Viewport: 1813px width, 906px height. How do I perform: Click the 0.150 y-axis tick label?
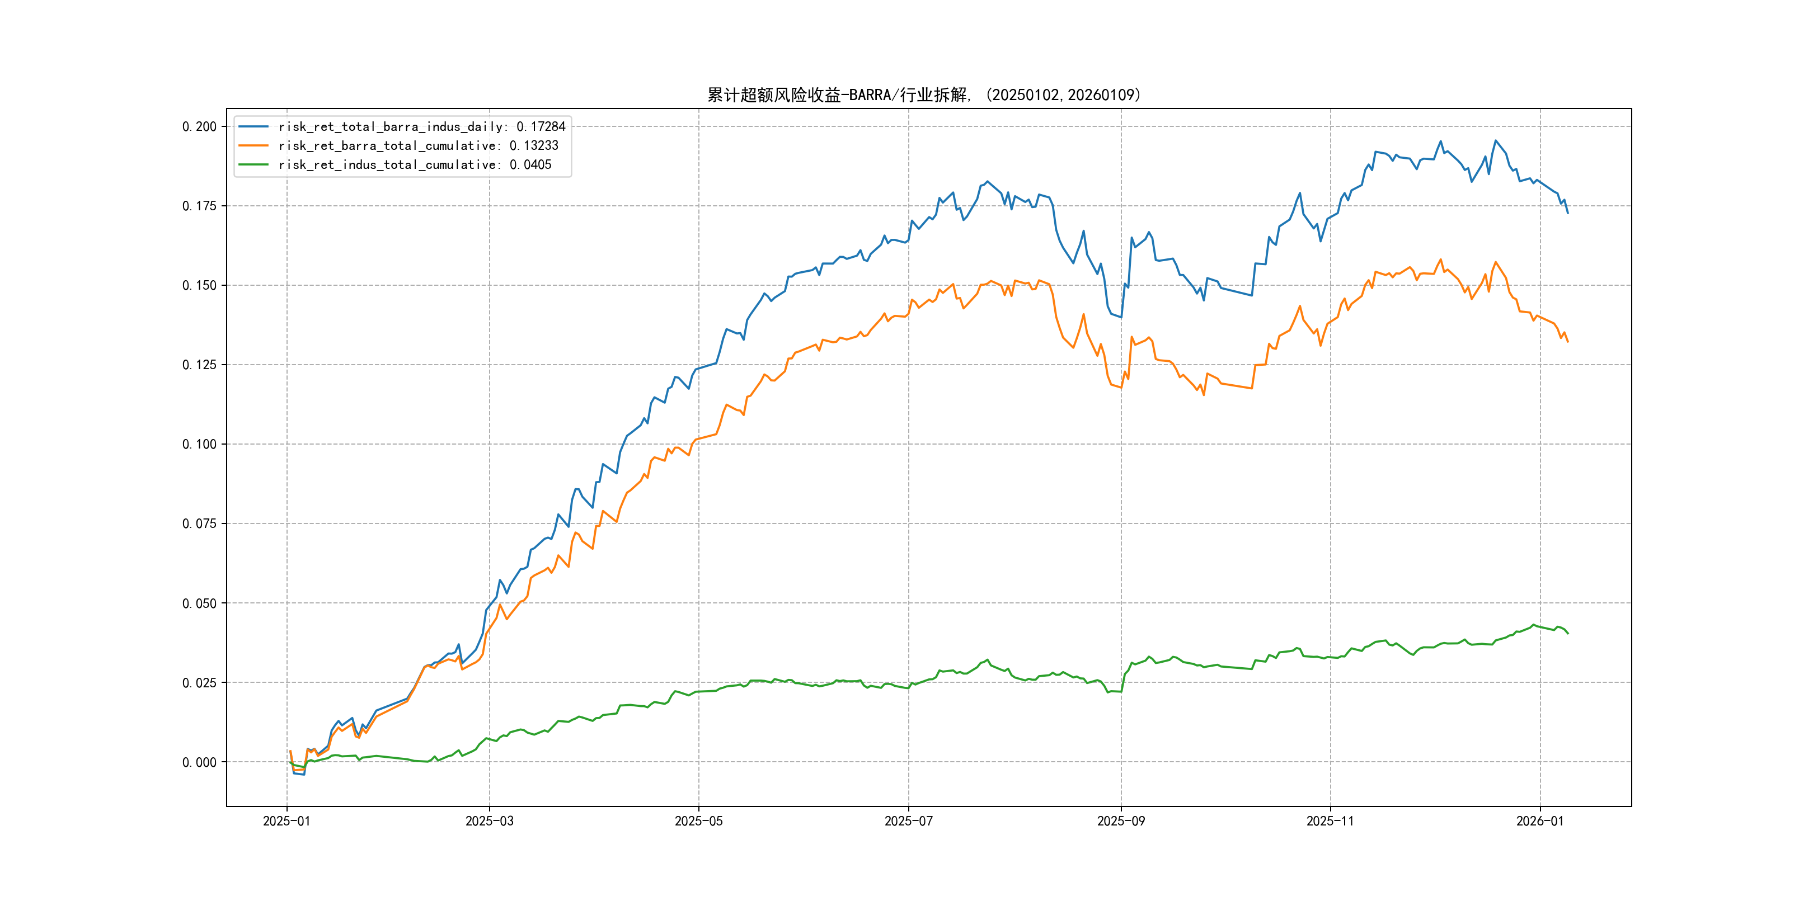[199, 286]
